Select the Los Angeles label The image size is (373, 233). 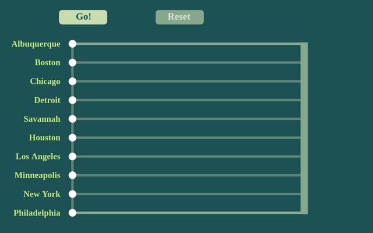38,156
